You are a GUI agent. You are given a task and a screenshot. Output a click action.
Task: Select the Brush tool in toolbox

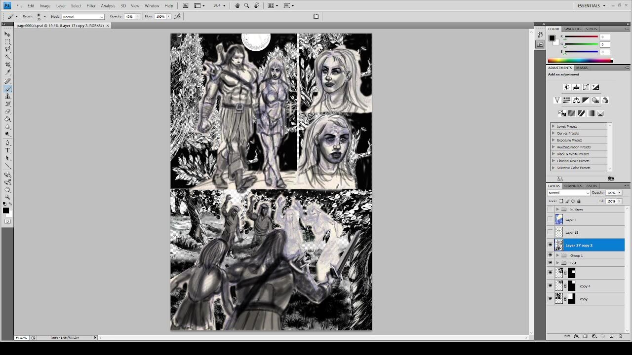pyautogui.click(x=7, y=89)
